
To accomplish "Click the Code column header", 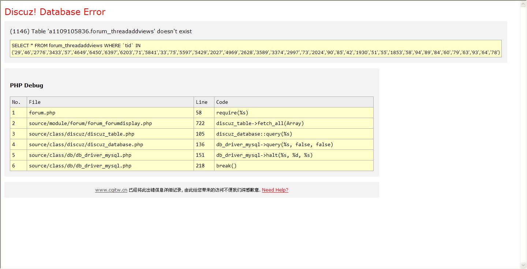I will point(294,102).
